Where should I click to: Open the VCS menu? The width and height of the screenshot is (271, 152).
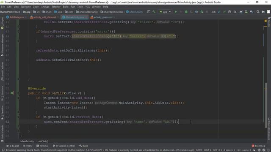(88, 7)
